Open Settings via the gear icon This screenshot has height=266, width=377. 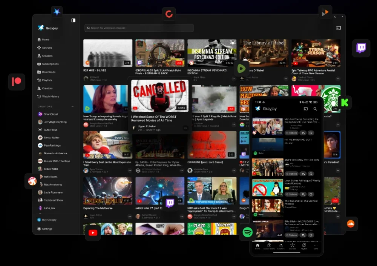39,229
